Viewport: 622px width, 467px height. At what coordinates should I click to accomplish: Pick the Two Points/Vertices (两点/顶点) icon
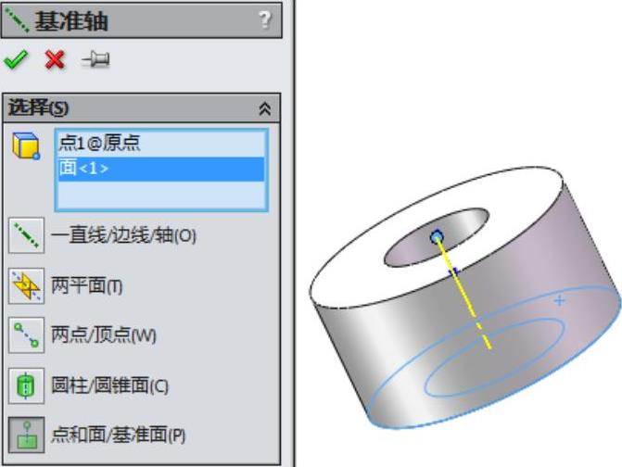pyautogui.click(x=26, y=335)
